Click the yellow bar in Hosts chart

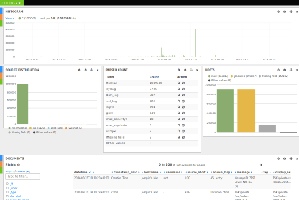tap(246, 111)
